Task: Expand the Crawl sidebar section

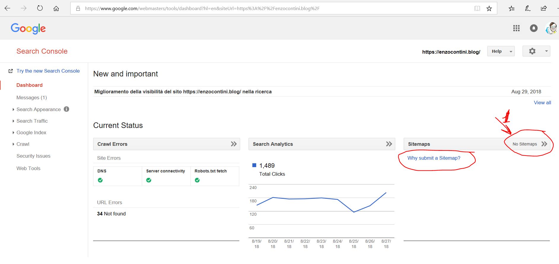Action: 23,144
